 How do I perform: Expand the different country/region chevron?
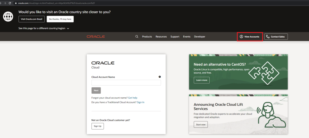(x=68, y=29)
